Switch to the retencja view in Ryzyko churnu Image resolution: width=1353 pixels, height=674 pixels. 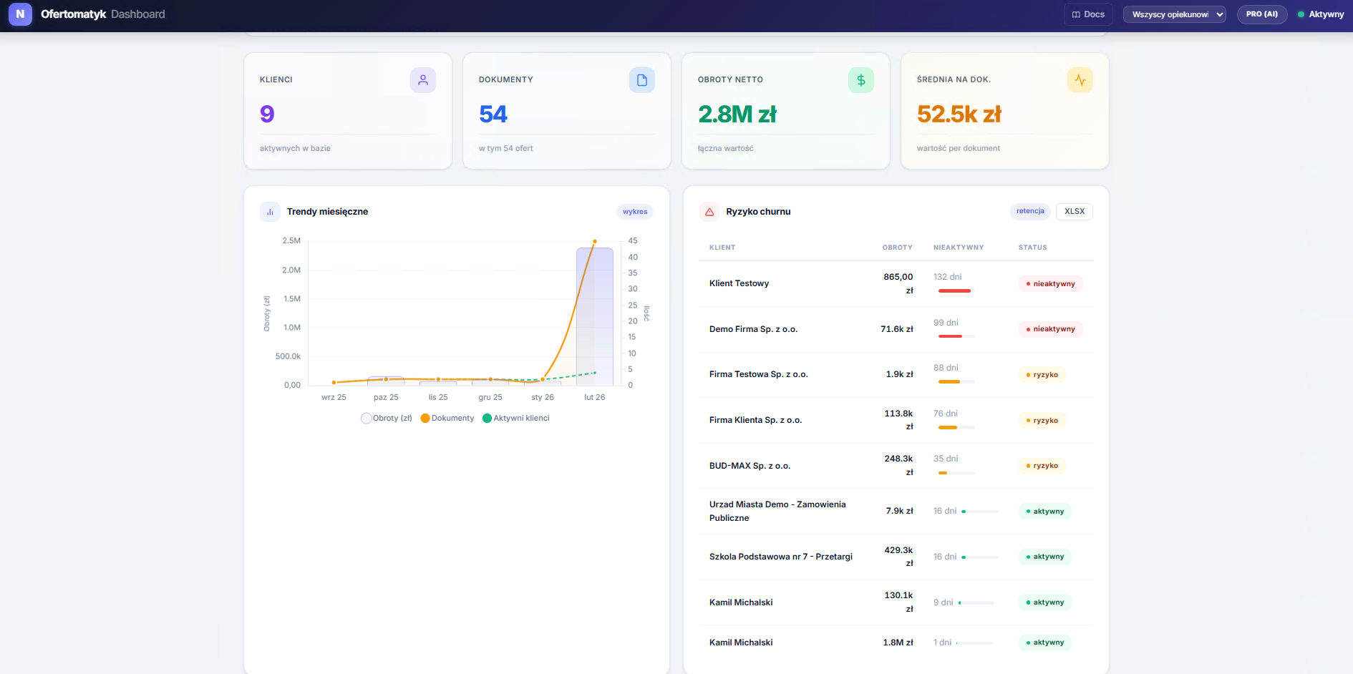[1030, 211]
